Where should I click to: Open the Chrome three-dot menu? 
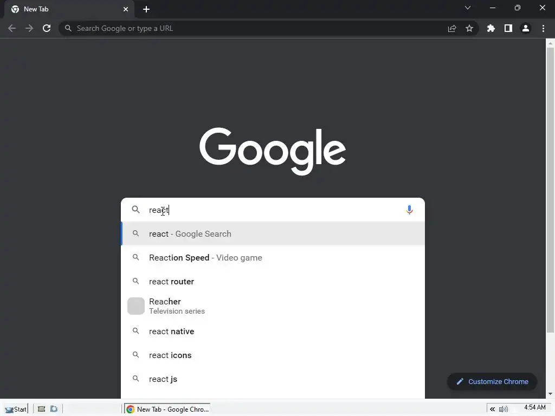tap(543, 28)
